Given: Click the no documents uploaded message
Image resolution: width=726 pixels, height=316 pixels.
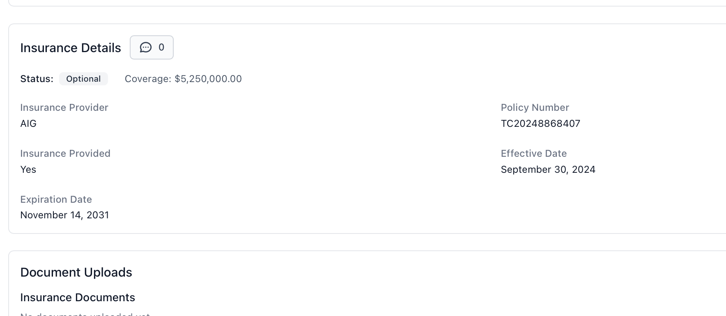Looking at the screenshot, I should (x=85, y=314).
